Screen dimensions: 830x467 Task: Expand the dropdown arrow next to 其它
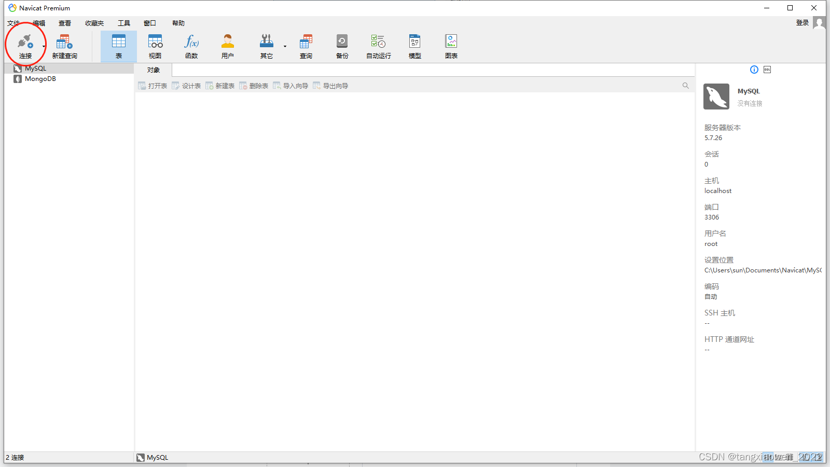pyautogui.click(x=285, y=47)
